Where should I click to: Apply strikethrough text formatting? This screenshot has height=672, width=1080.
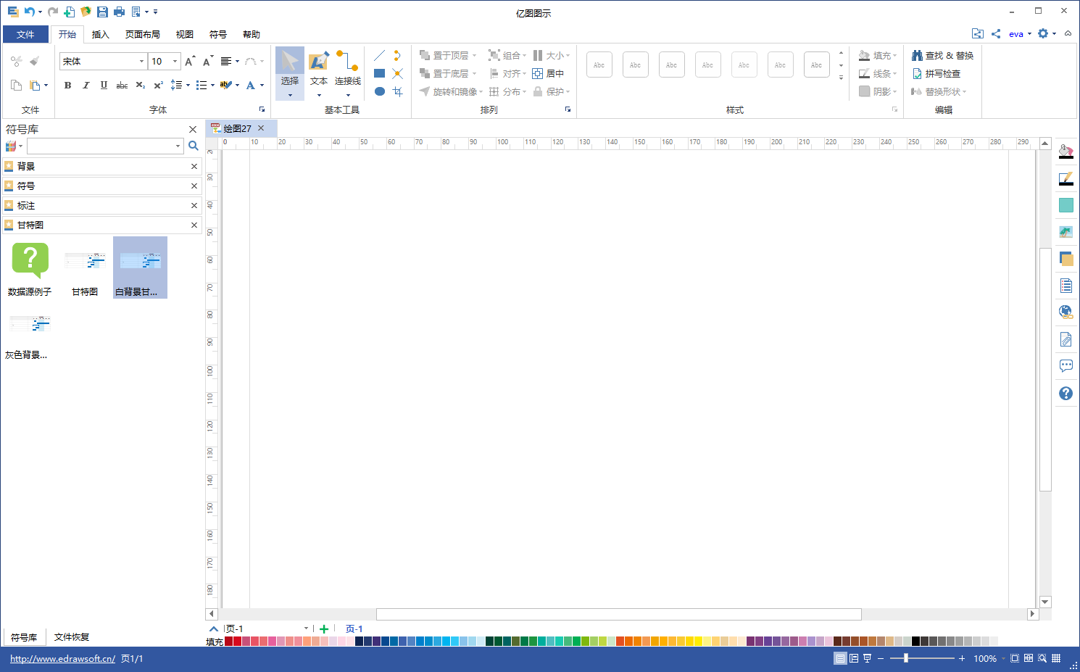[x=122, y=85]
